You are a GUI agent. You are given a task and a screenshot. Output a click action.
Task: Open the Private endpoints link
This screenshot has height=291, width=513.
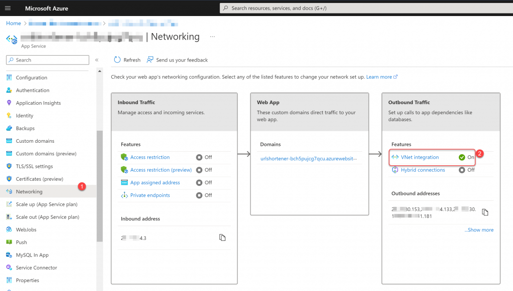coord(150,195)
